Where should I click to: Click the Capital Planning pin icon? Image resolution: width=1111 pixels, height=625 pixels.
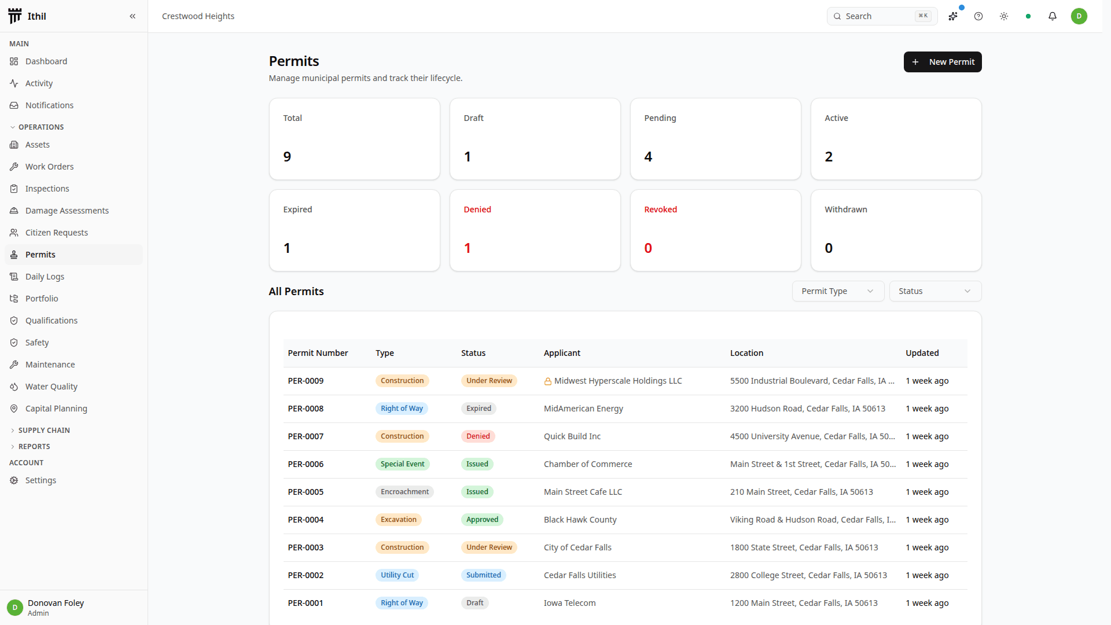[14, 409]
